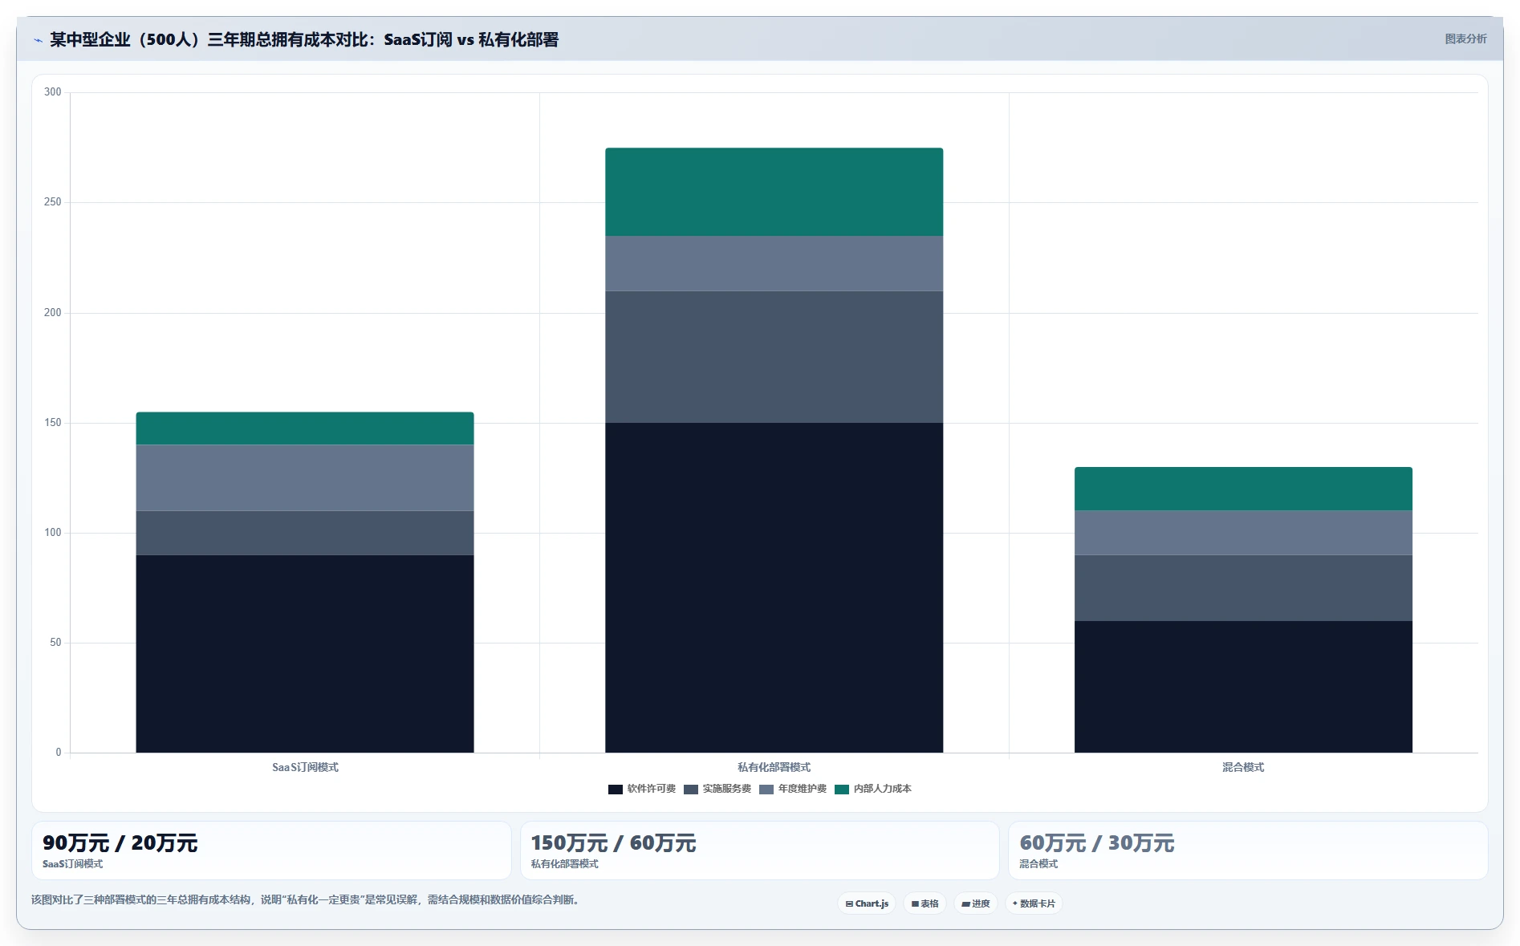This screenshot has width=1520, height=946.
Task: Click the 90万元 / 20万元 data card
Action: pos(271,851)
